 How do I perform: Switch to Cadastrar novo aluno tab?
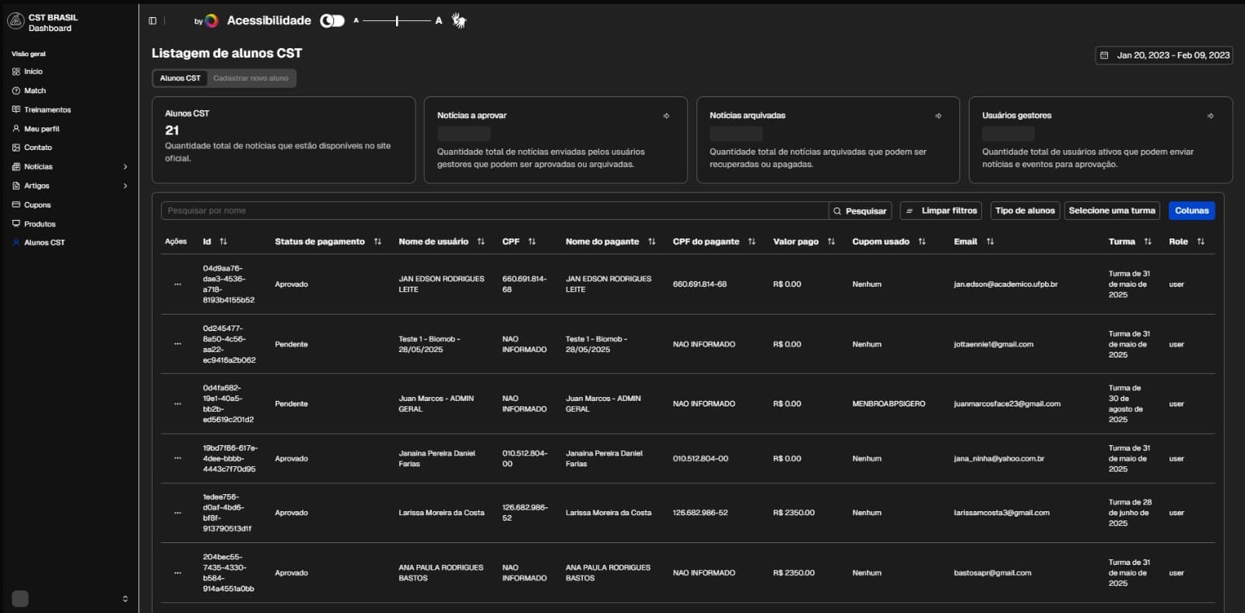251,78
